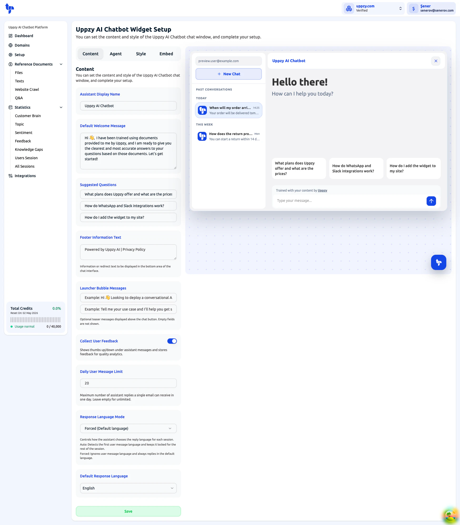The image size is (460, 525).
Task: Click the first Launcher Bubble Message field
Action: (x=128, y=298)
